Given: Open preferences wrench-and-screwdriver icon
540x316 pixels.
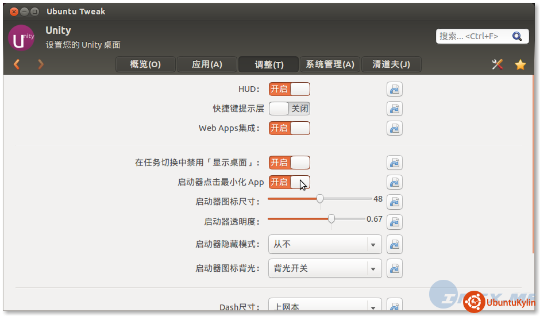Looking at the screenshot, I should tap(497, 64).
